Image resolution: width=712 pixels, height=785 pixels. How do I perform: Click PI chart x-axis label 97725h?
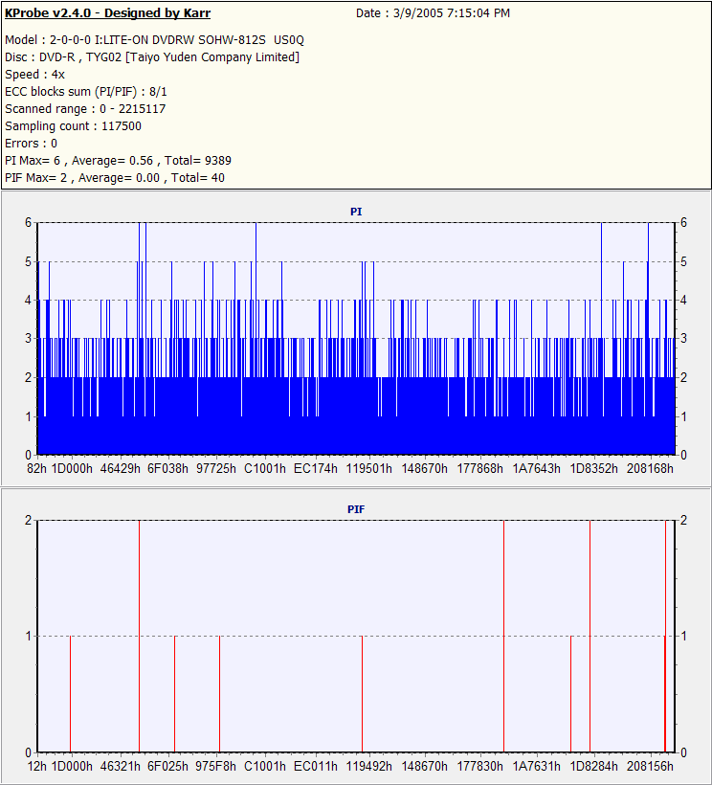click(216, 468)
